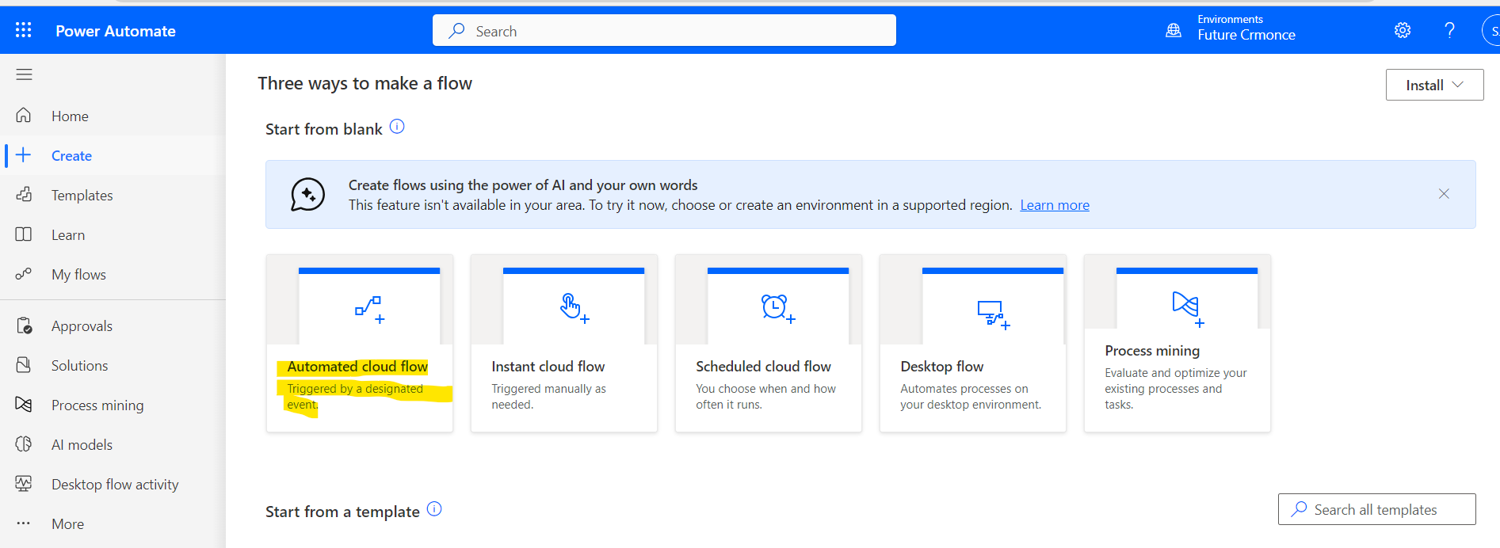The width and height of the screenshot is (1500, 548).
Task: Click the Environments globe icon
Action: (1174, 30)
